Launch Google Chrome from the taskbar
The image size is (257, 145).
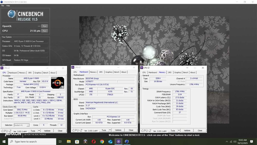102,142
